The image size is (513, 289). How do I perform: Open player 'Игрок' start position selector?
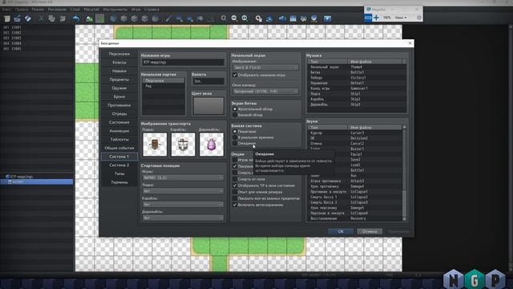point(183,177)
